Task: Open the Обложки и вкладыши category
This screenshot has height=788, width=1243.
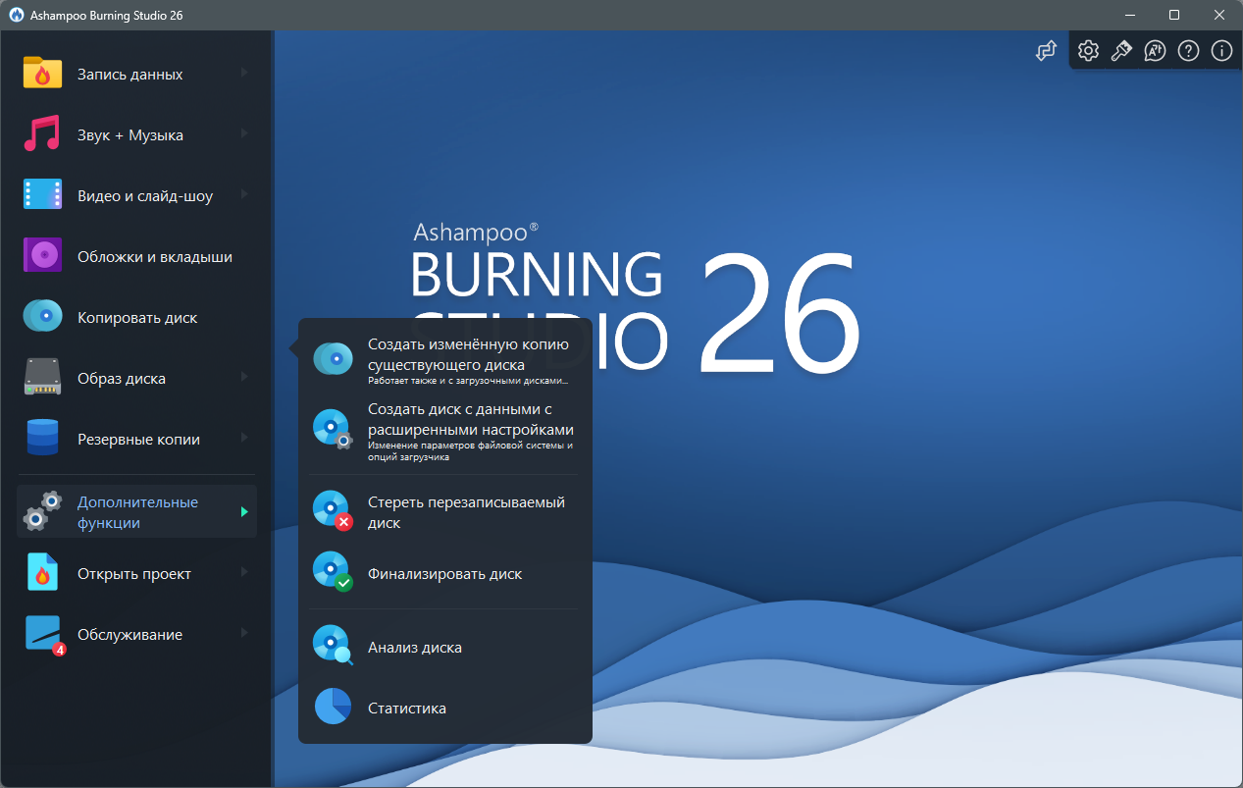Action: (x=136, y=256)
